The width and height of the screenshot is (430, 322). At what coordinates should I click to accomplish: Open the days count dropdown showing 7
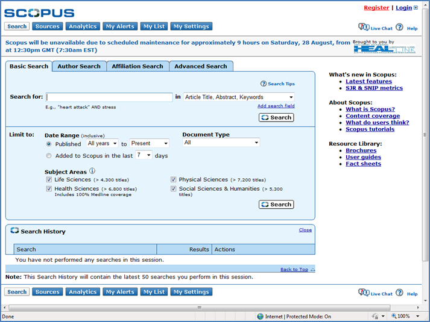[x=144, y=155]
